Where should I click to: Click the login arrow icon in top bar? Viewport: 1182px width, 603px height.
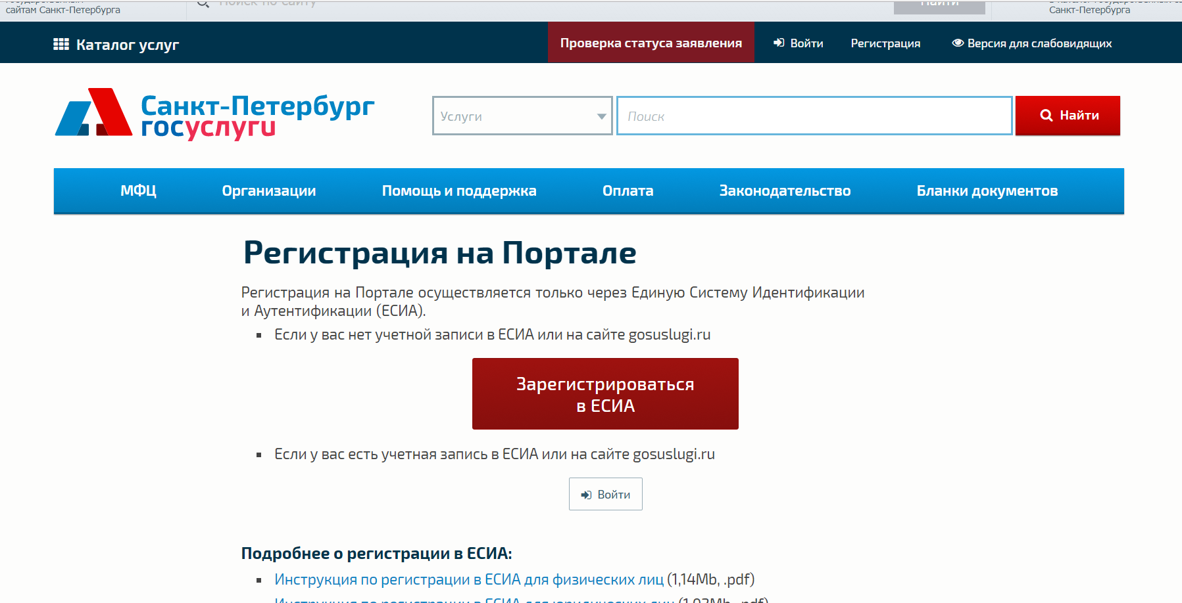(779, 43)
